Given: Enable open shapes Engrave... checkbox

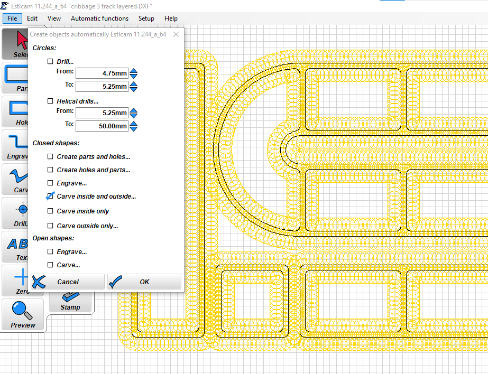Looking at the screenshot, I should (x=50, y=251).
